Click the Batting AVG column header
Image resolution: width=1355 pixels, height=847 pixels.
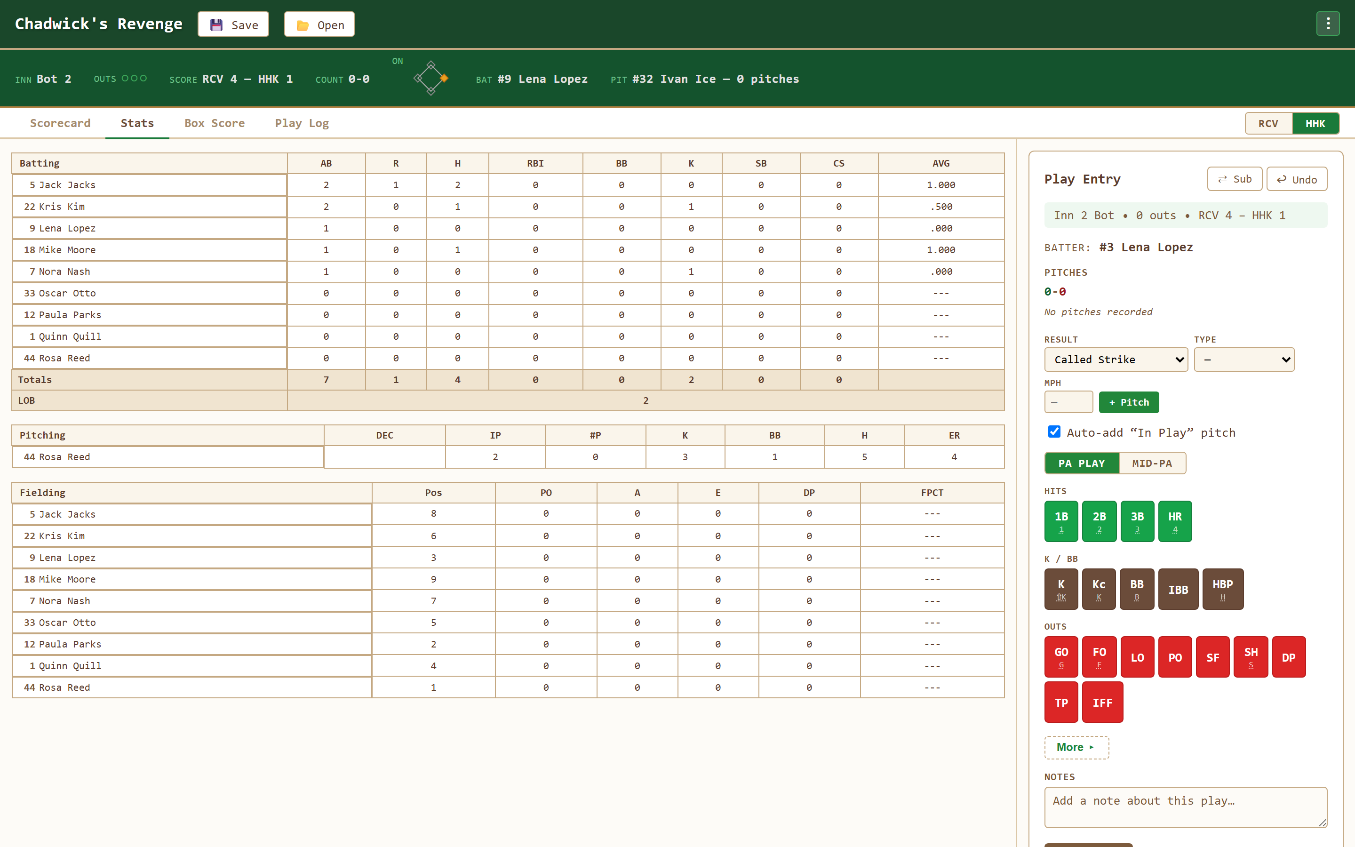point(941,163)
